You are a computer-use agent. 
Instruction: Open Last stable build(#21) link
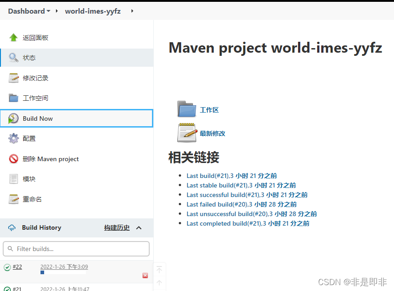(x=241, y=185)
